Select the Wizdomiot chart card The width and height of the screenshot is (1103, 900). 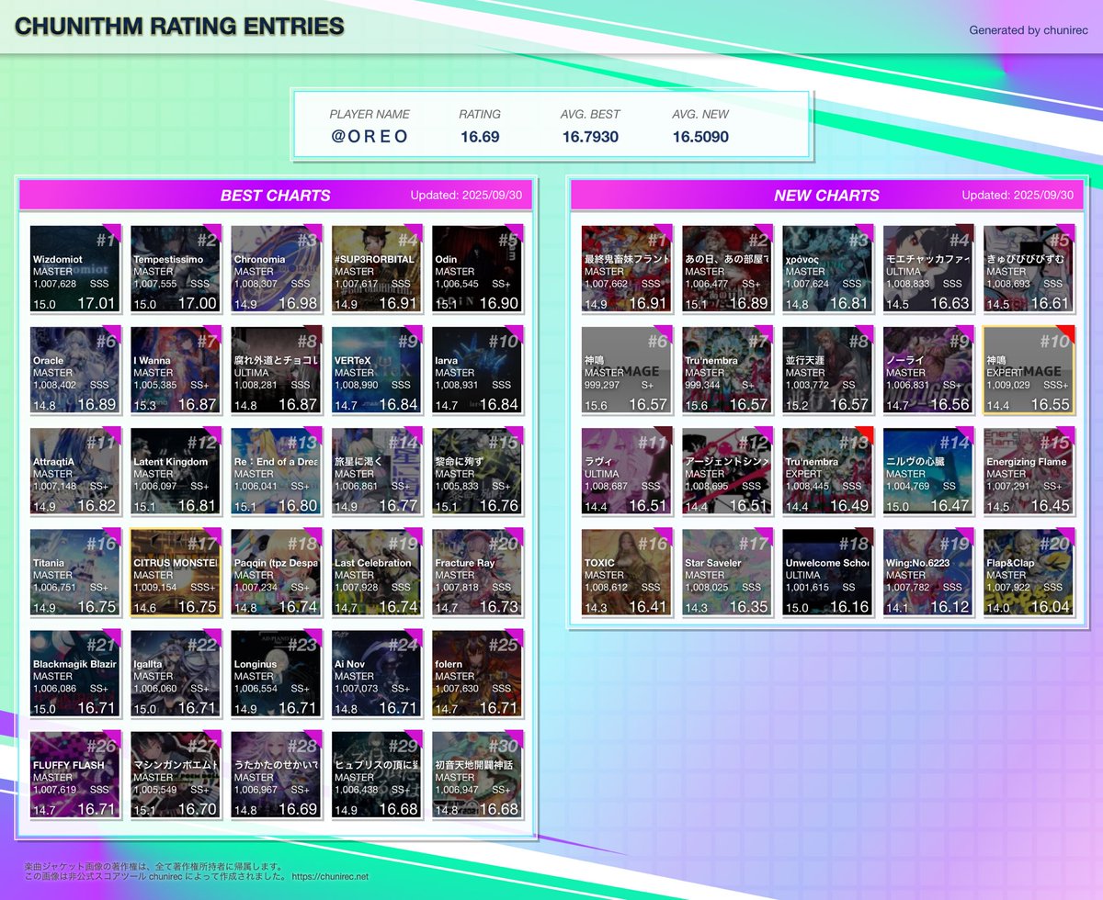(75, 268)
